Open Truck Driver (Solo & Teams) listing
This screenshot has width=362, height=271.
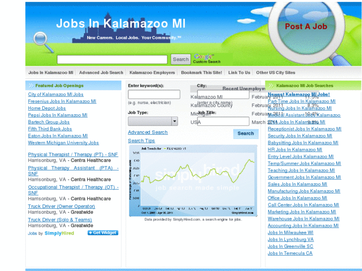60,220
